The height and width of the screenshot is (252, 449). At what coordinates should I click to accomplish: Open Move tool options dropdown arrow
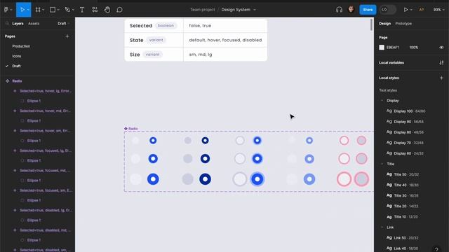click(28, 10)
